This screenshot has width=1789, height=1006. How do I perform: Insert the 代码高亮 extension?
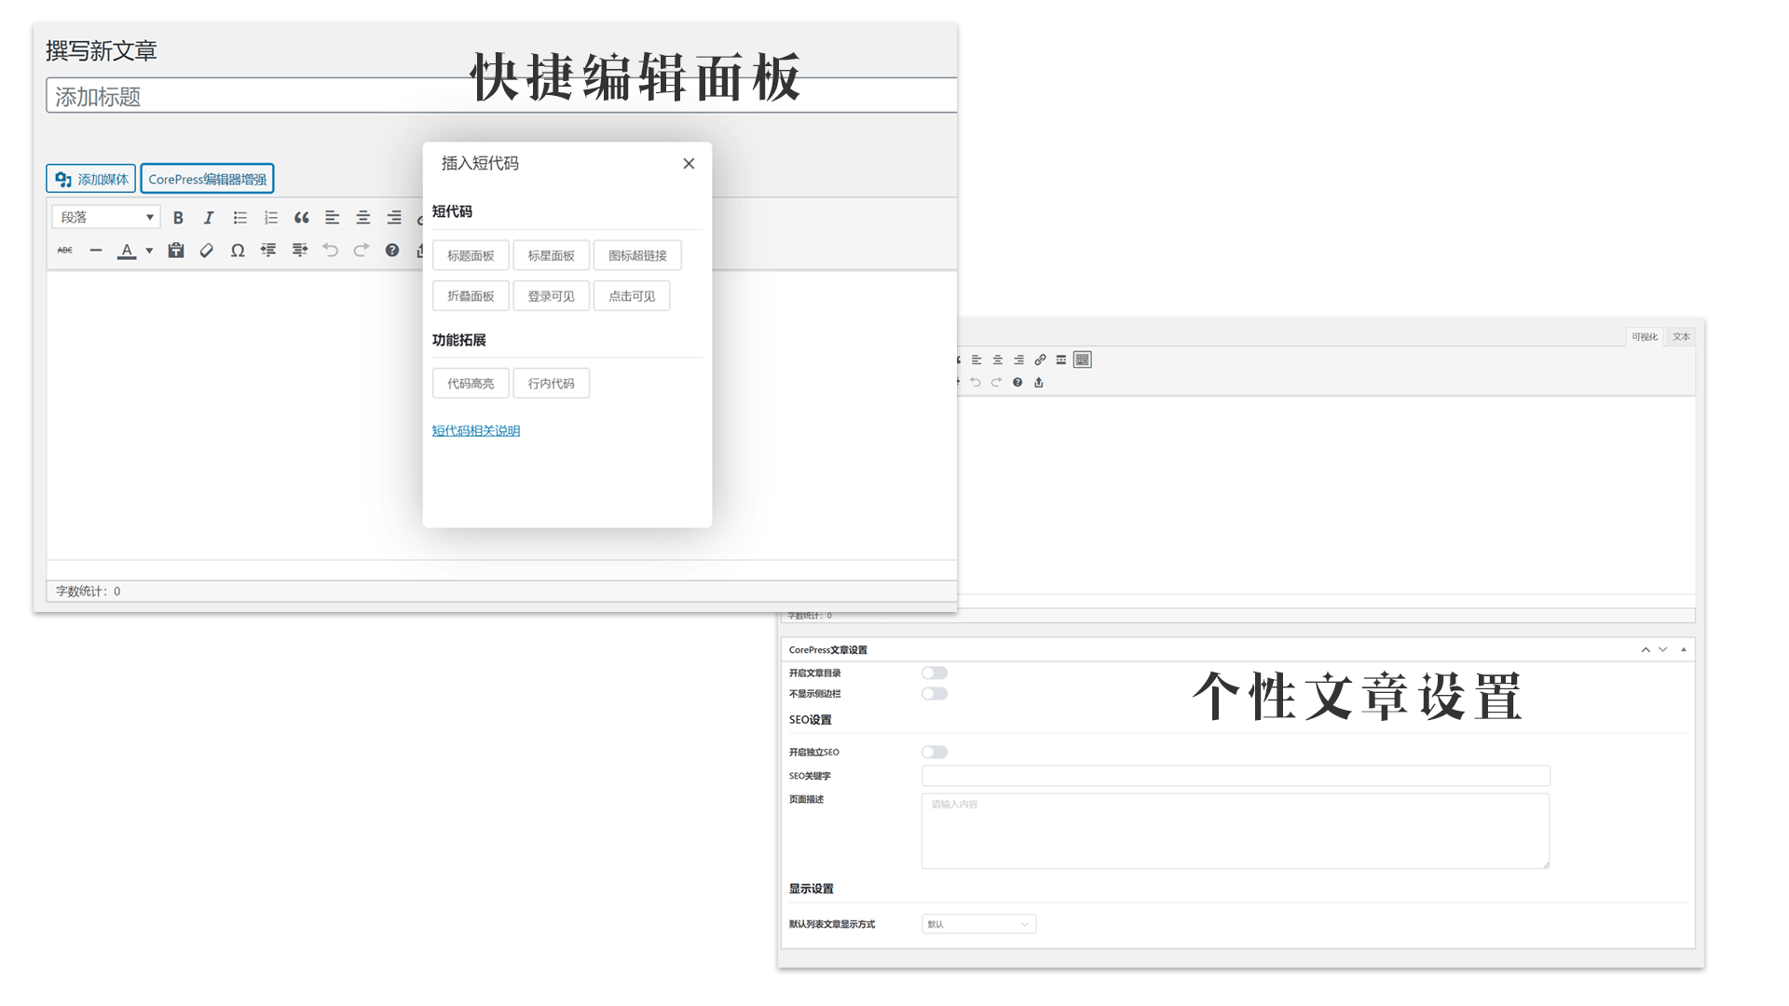pos(471,383)
